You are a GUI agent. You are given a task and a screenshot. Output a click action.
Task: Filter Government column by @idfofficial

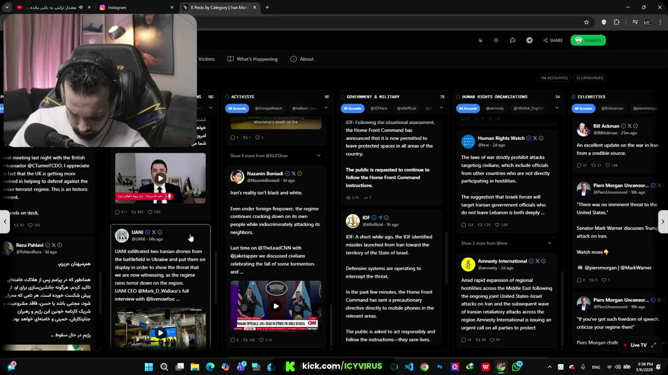coord(407,108)
